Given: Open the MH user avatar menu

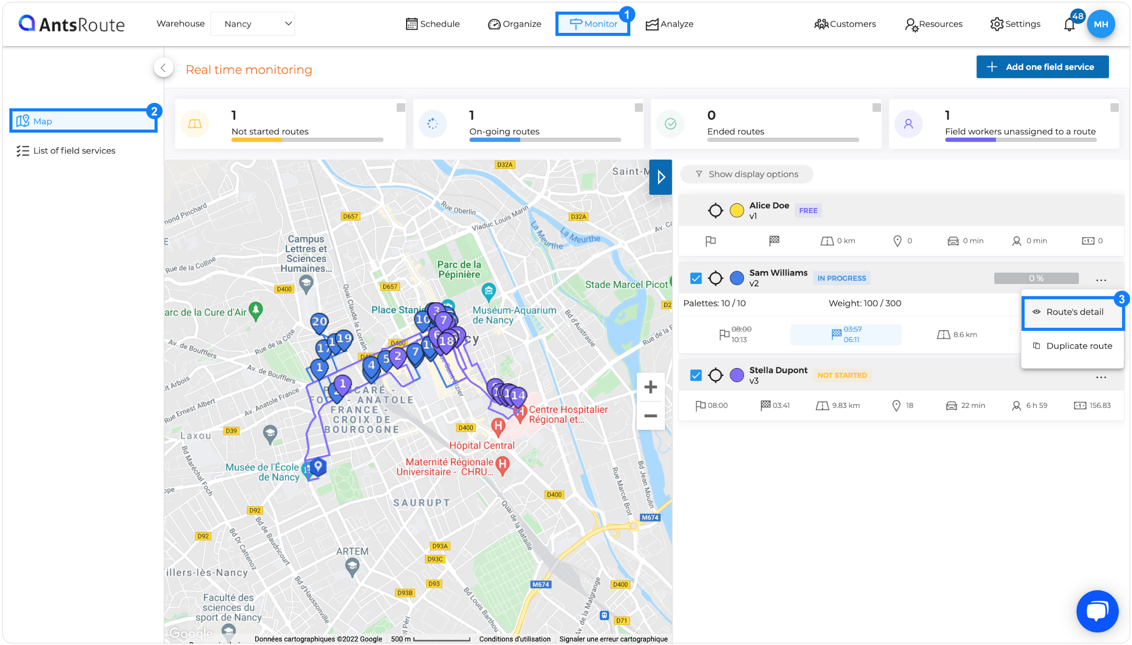Looking at the screenshot, I should (1101, 24).
